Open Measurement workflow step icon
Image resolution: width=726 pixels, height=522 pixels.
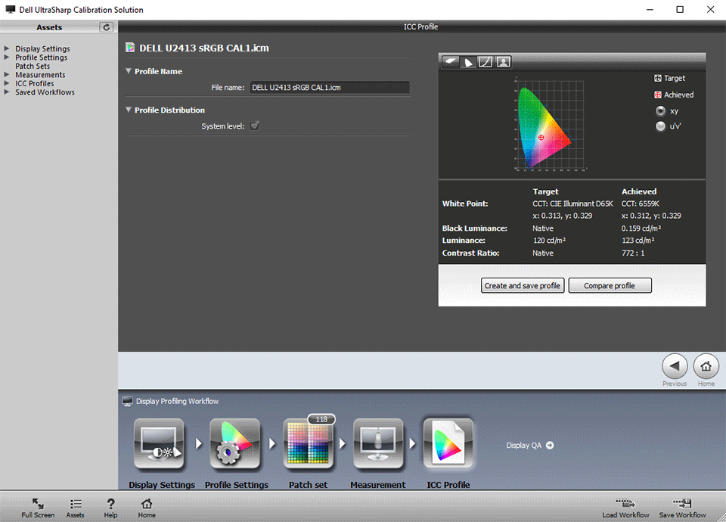coord(378,444)
